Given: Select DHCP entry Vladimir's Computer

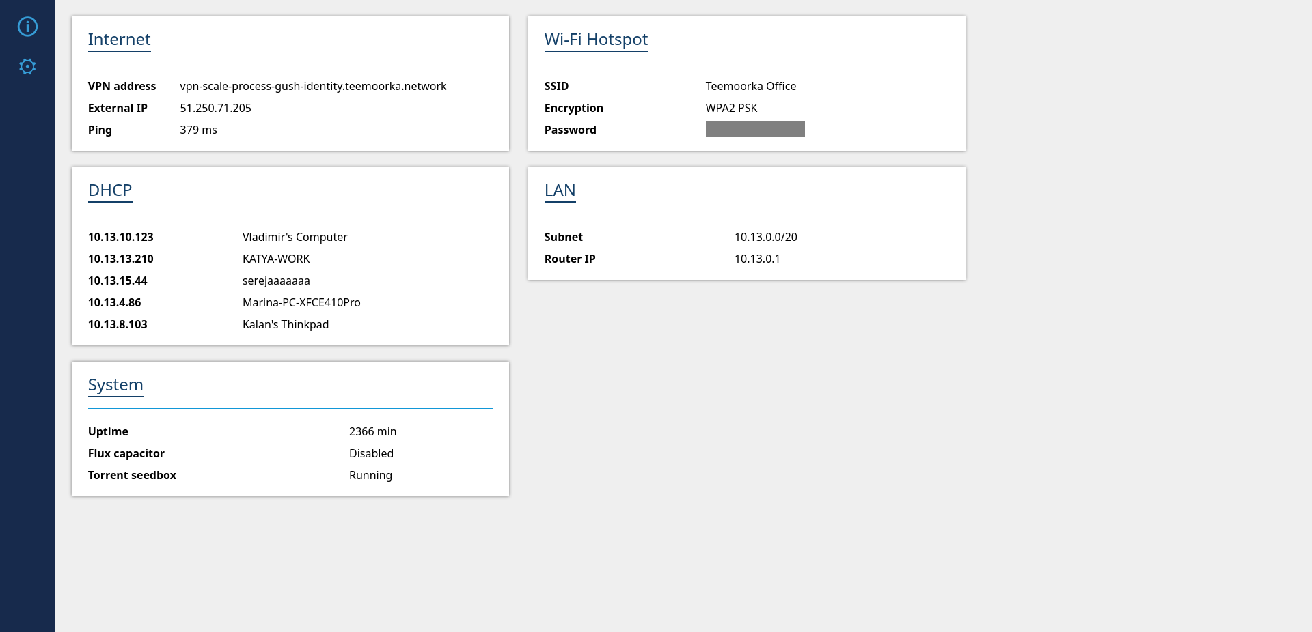Looking at the screenshot, I should 295,237.
